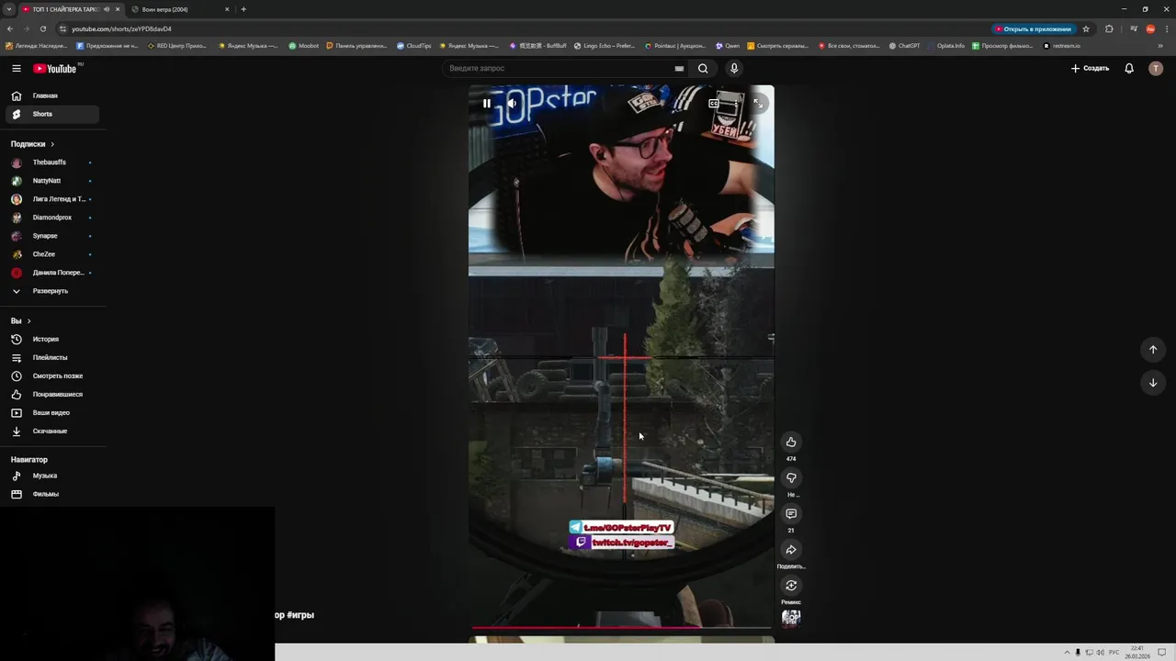Image resolution: width=1176 pixels, height=661 pixels.
Task: Open the Создать create menu
Action: [x=1090, y=68]
